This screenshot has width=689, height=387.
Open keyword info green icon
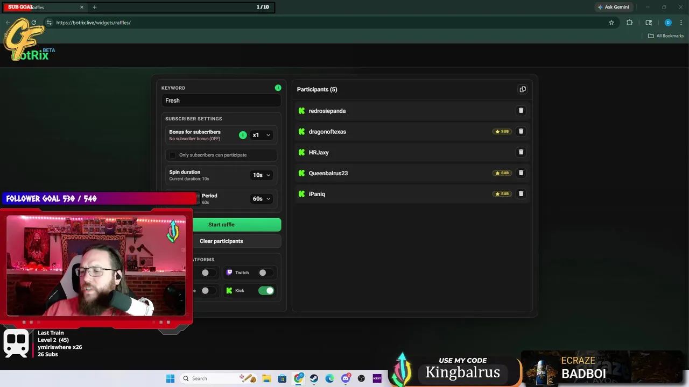[278, 88]
